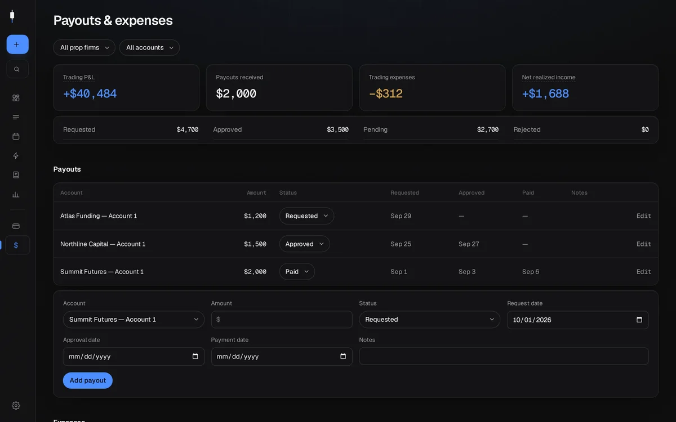The image size is (676, 422).
Task: Open calendar picker for Approval date
Action: point(195,356)
